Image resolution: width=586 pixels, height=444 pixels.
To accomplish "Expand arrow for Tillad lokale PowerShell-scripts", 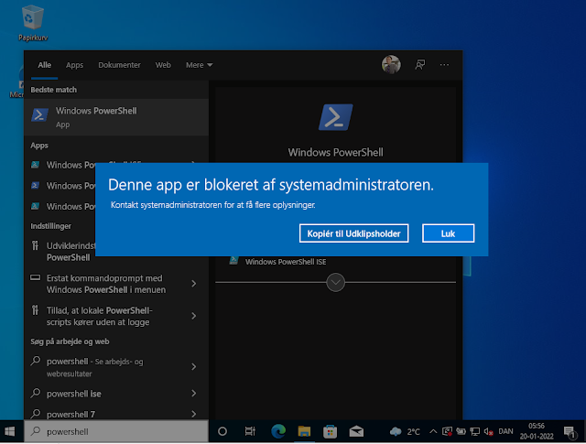I will 193,316.
